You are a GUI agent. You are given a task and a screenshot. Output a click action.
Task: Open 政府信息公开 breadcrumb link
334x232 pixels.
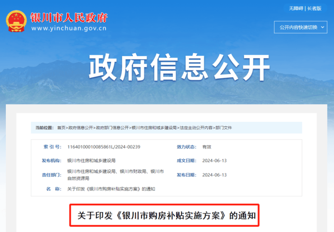pyautogui.click(x=81, y=128)
